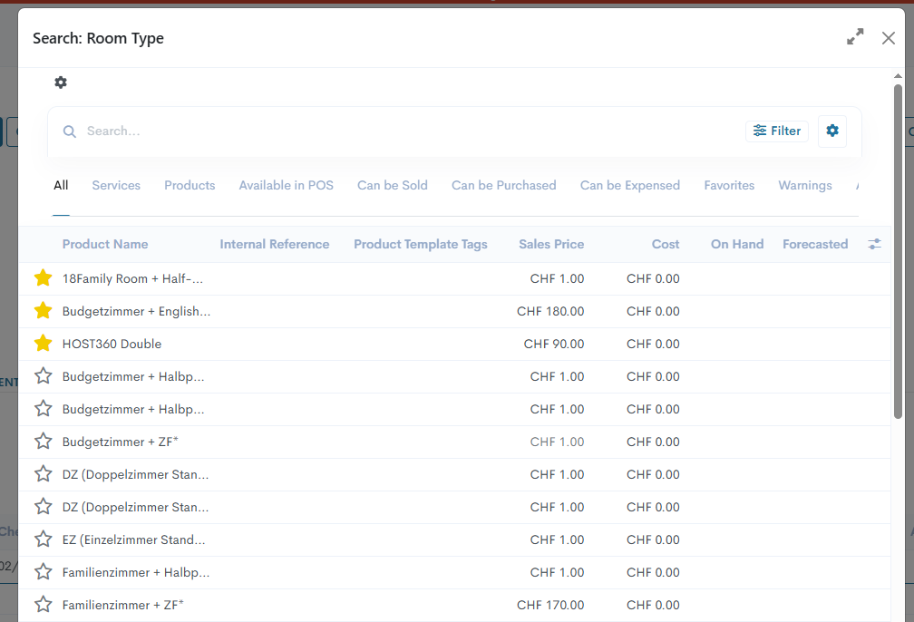Open the blue settings gear beside Filter
914x622 pixels.
[x=832, y=131]
